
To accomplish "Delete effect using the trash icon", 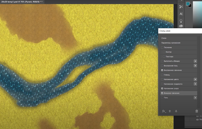I will [x=197, y=111].
